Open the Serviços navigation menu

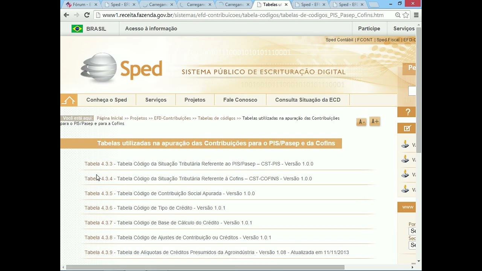pos(156,100)
